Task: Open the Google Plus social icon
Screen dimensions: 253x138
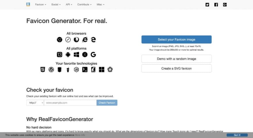Action: [x=225, y=5]
